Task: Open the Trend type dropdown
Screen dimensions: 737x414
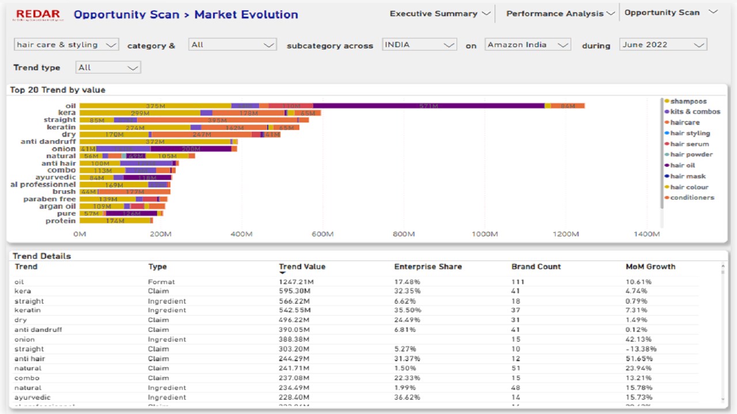Action: click(108, 68)
